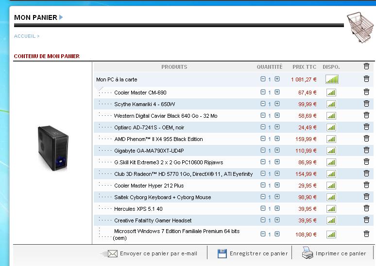Screen dimensions: 376x266
Task: Delete Optiarc AD-7241S item
Action: 366,126
